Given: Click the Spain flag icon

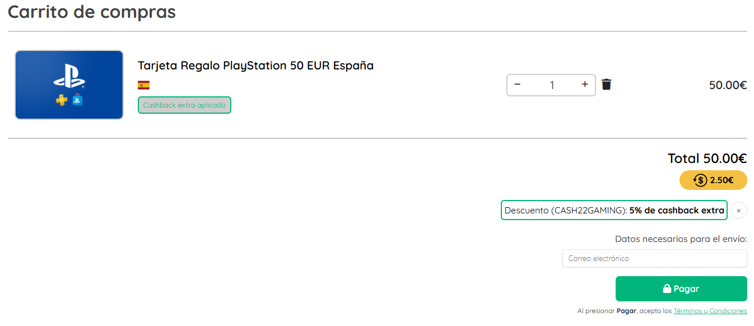Looking at the screenshot, I should [143, 85].
